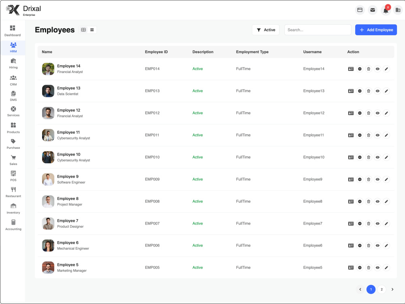This screenshot has height=304, width=405.
Task: View Employee 9 details eye icon
Action: point(377,180)
